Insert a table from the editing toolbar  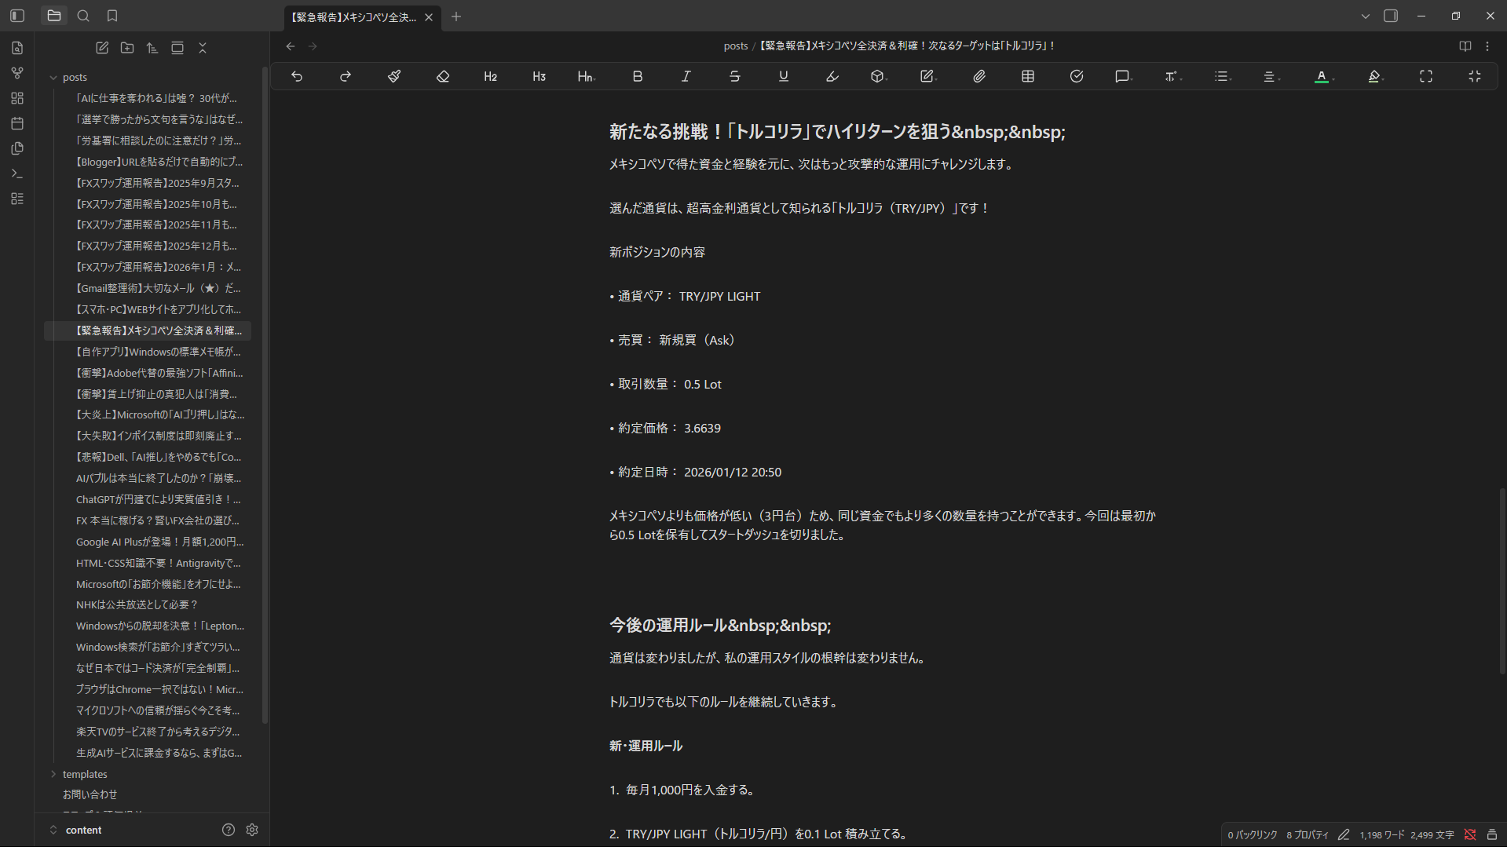point(1027,76)
